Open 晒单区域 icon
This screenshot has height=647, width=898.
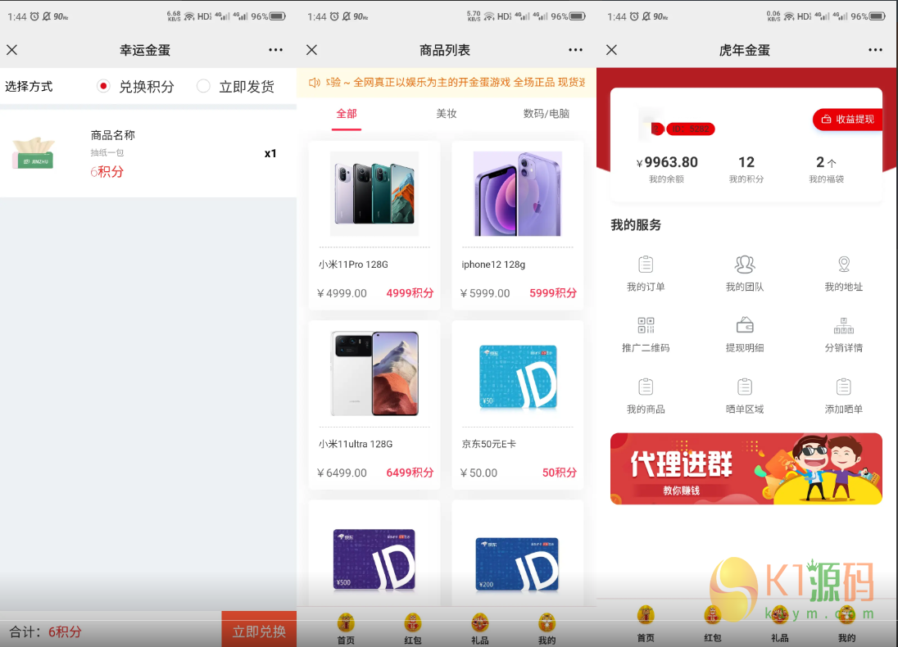pyautogui.click(x=745, y=387)
